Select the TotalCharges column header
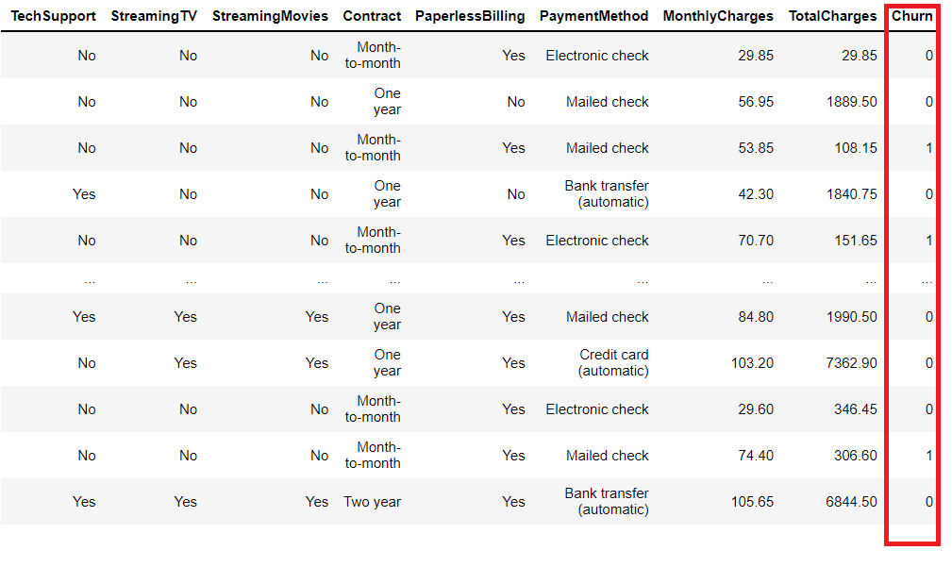This screenshot has height=567, width=952. pyautogui.click(x=833, y=16)
